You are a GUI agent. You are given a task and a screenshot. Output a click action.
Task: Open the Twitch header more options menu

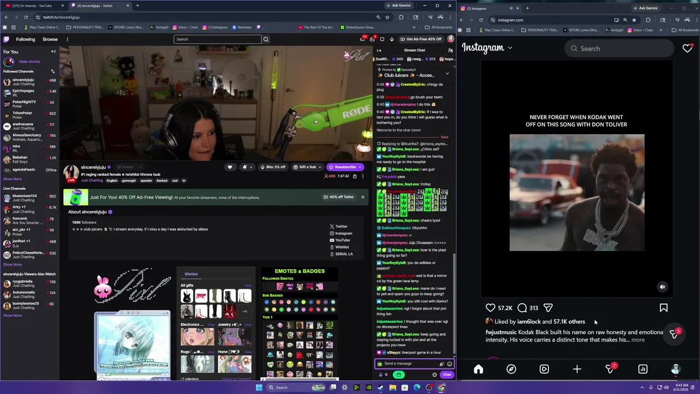point(67,39)
